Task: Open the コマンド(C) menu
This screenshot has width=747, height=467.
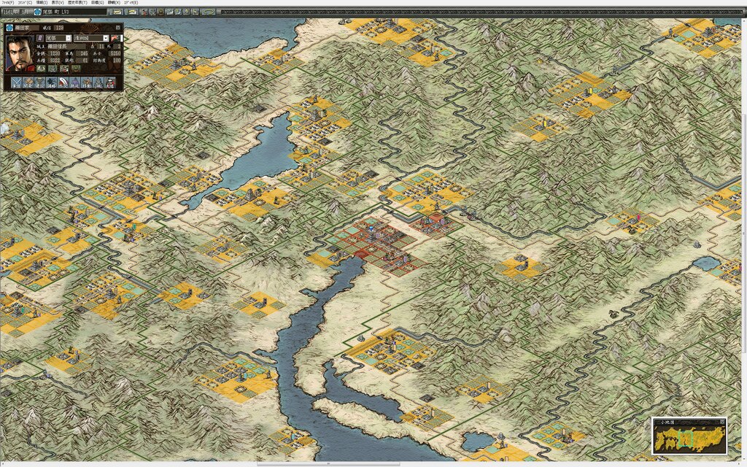Action: click(x=25, y=2)
